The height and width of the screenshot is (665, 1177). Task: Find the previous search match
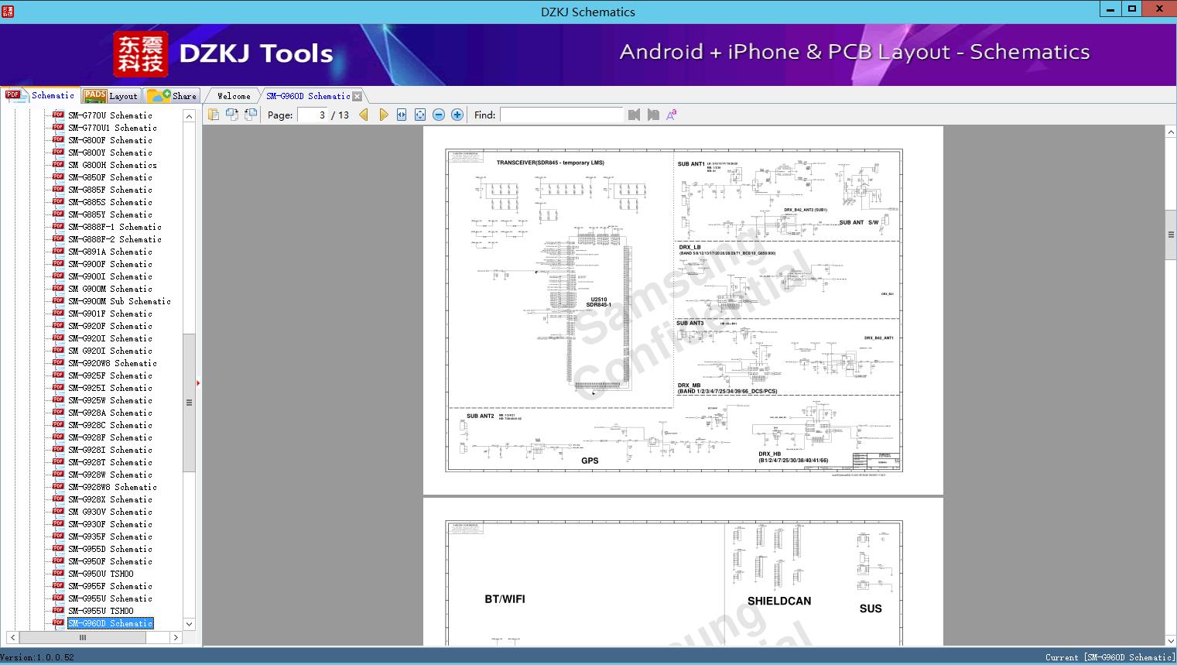635,115
